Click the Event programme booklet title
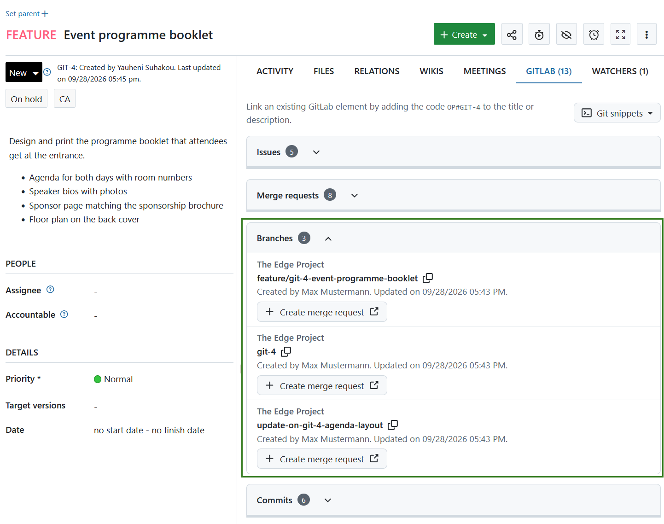This screenshot has height=524, width=664. point(138,35)
